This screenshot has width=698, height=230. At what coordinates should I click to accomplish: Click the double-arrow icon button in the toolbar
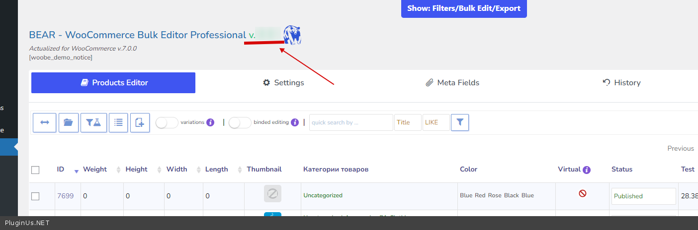coord(44,122)
